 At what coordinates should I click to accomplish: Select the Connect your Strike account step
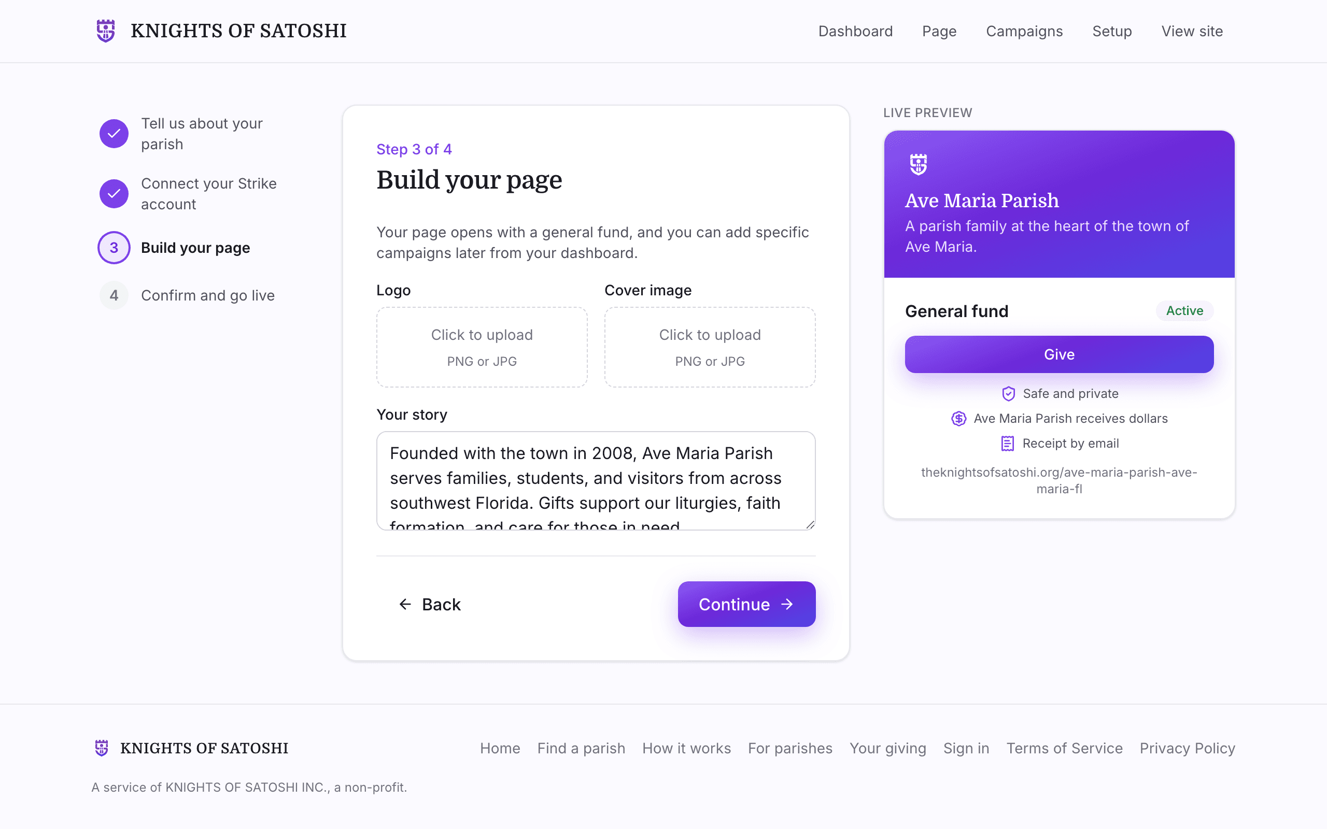tap(208, 194)
